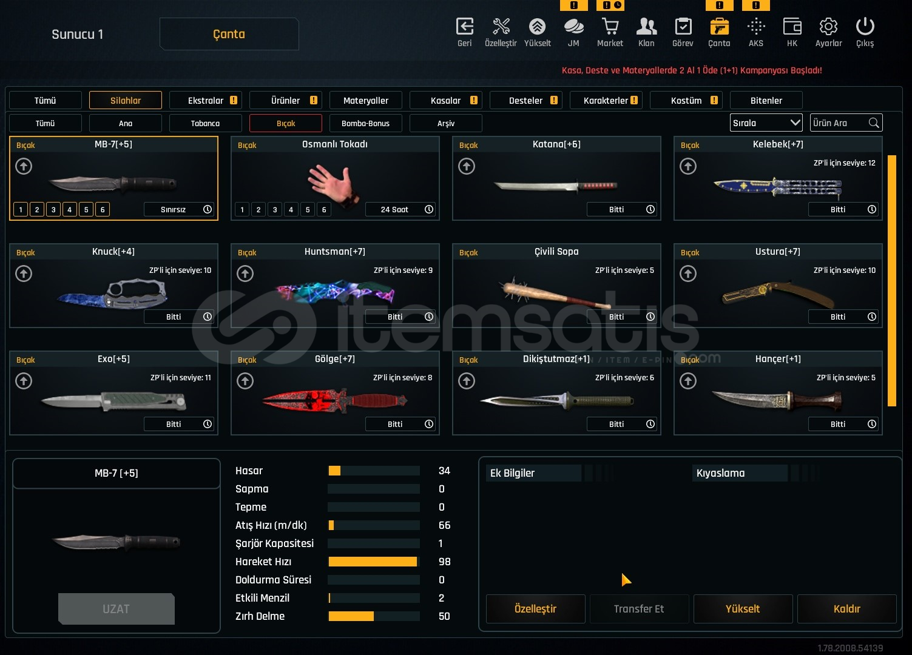This screenshot has width=912, height=655.
Task: Toggle slot 2 on MB-7[+5] card
Action: (x=37, y=209)
